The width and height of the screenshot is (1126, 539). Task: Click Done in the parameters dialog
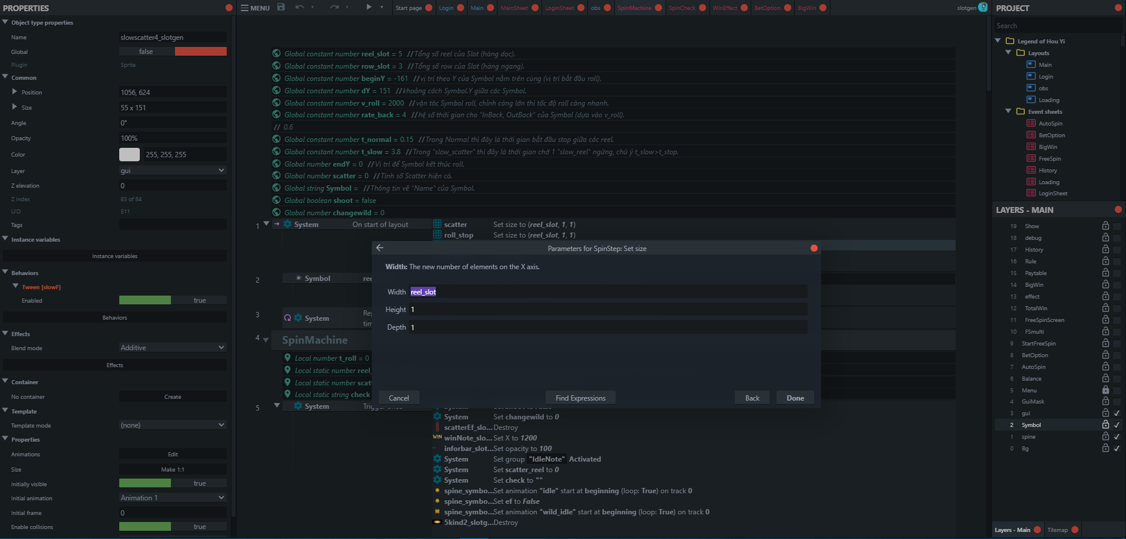click(795, 398)
